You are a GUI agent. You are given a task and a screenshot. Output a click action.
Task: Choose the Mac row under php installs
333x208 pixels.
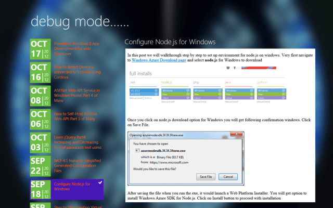[x=205, y=94]
